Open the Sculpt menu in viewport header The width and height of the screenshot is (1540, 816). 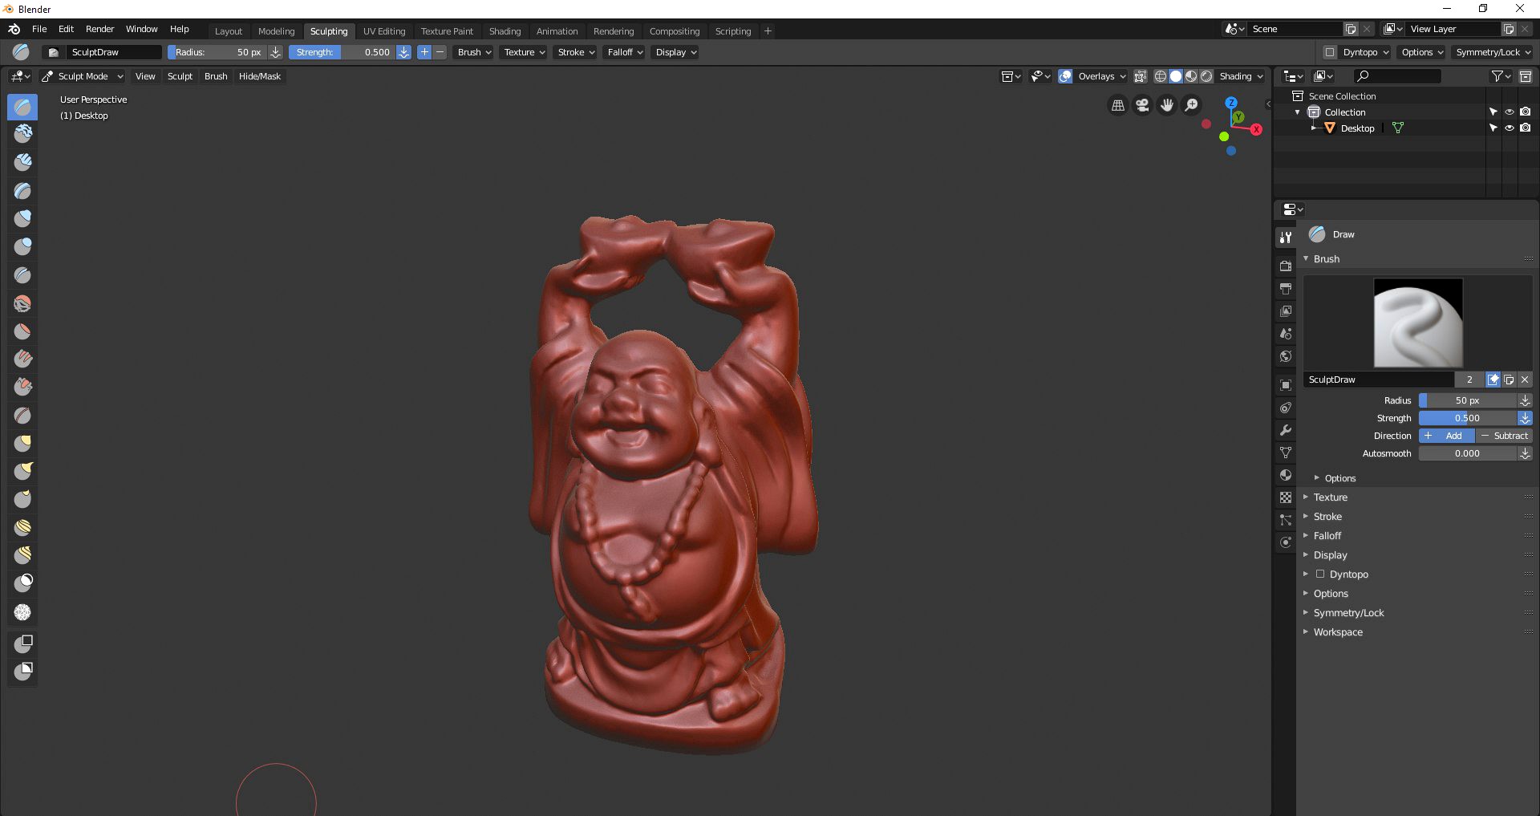click(x=180, y=76)
